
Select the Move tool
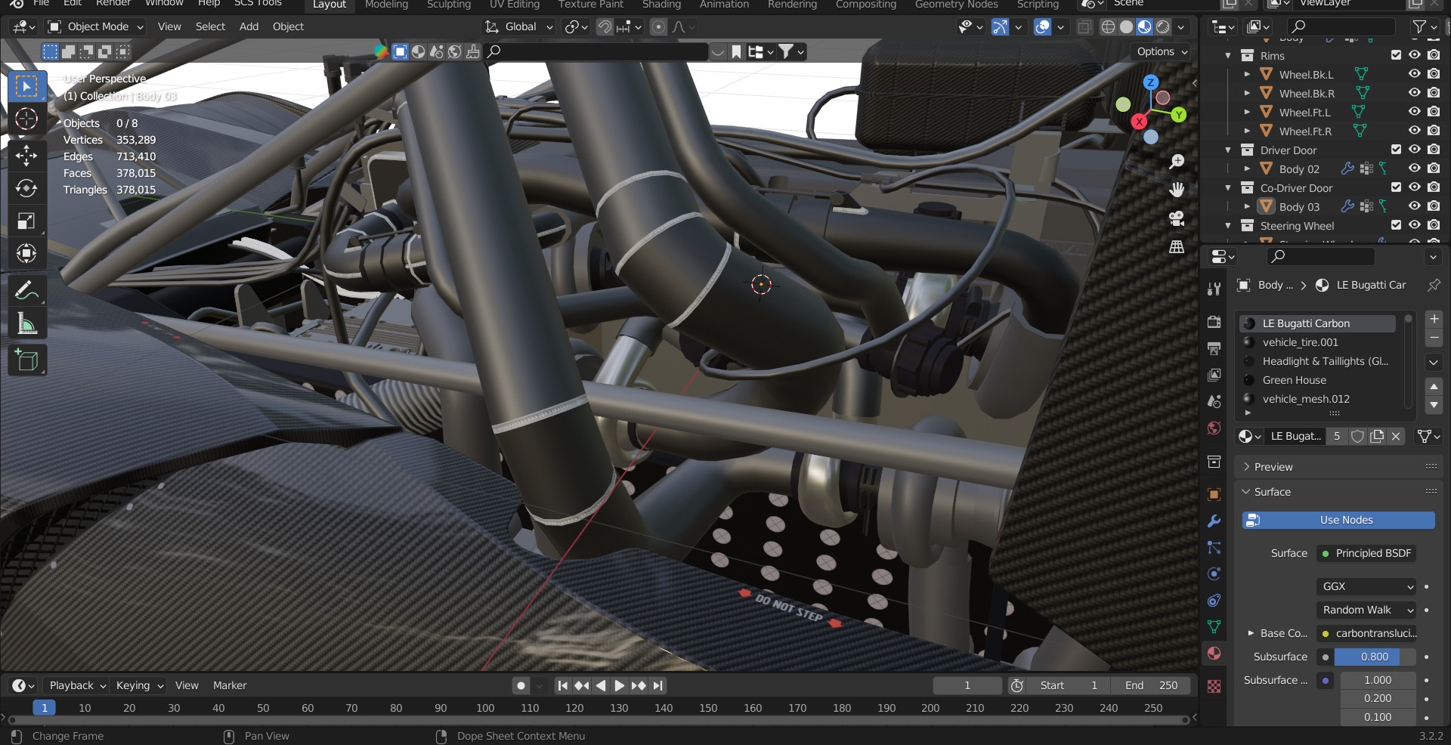(x=26, y=155)
